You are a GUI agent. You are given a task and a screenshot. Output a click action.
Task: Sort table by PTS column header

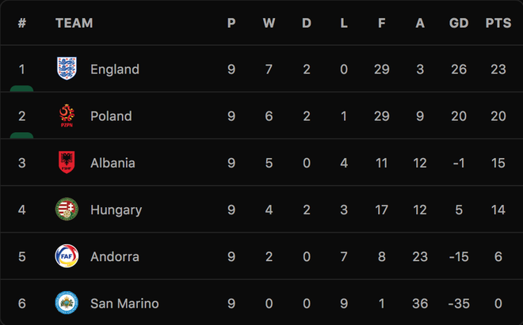click(x=498, y=23)
